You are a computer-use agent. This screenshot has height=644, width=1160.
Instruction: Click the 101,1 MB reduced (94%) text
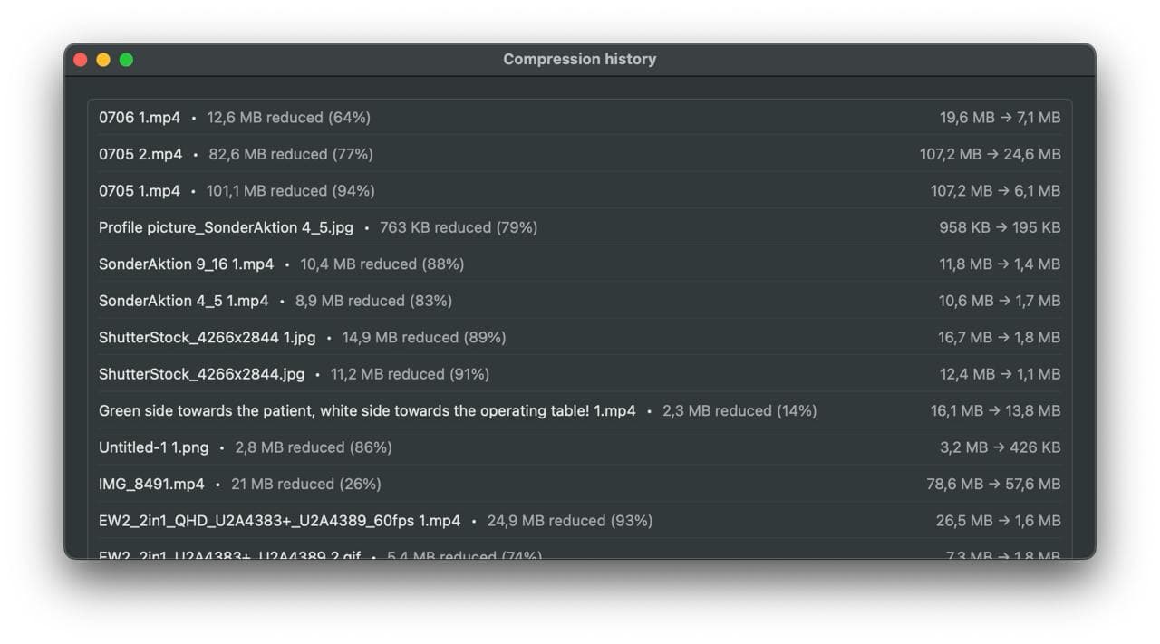pyautogui.click(x=290, y=190)
